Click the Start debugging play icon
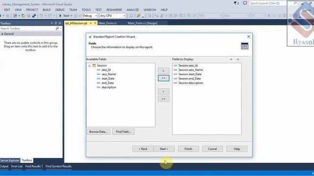Screen dimensions: 314x176 coord(60,16)
